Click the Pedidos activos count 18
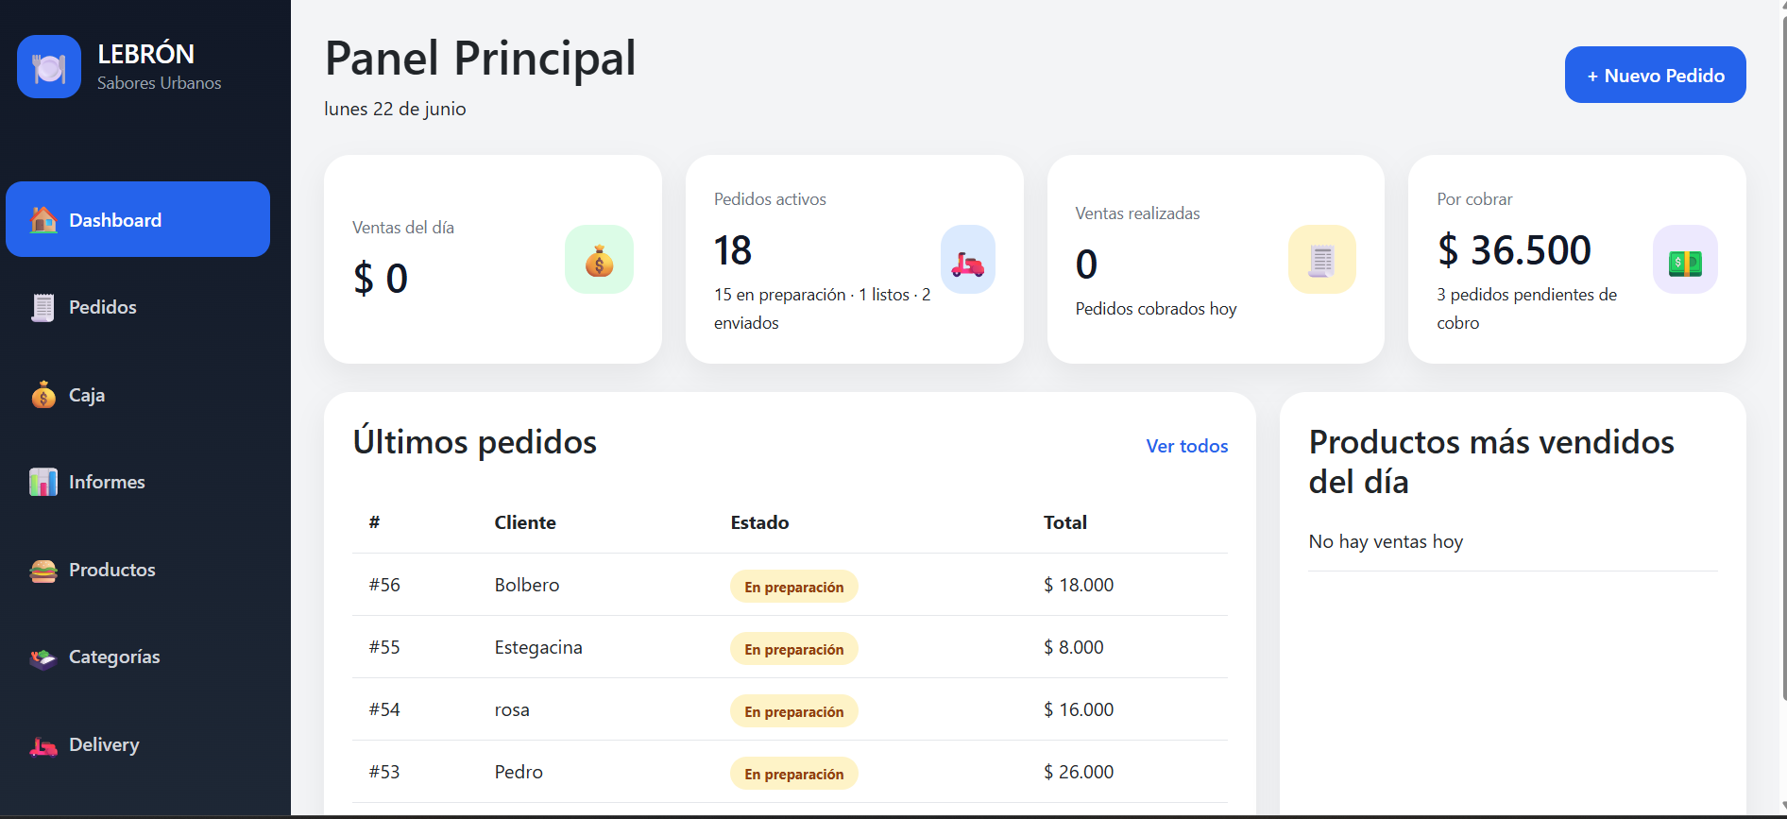This screenshot has width=1787, height=819. [733, 250]
